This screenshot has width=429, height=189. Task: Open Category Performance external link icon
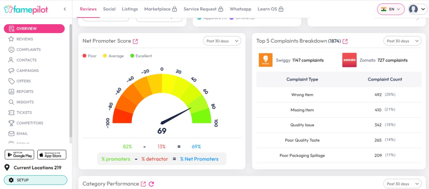pos(143,184)
